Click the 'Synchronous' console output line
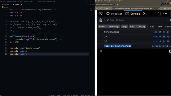Screen dimensions: 171x96 (111, 32)
